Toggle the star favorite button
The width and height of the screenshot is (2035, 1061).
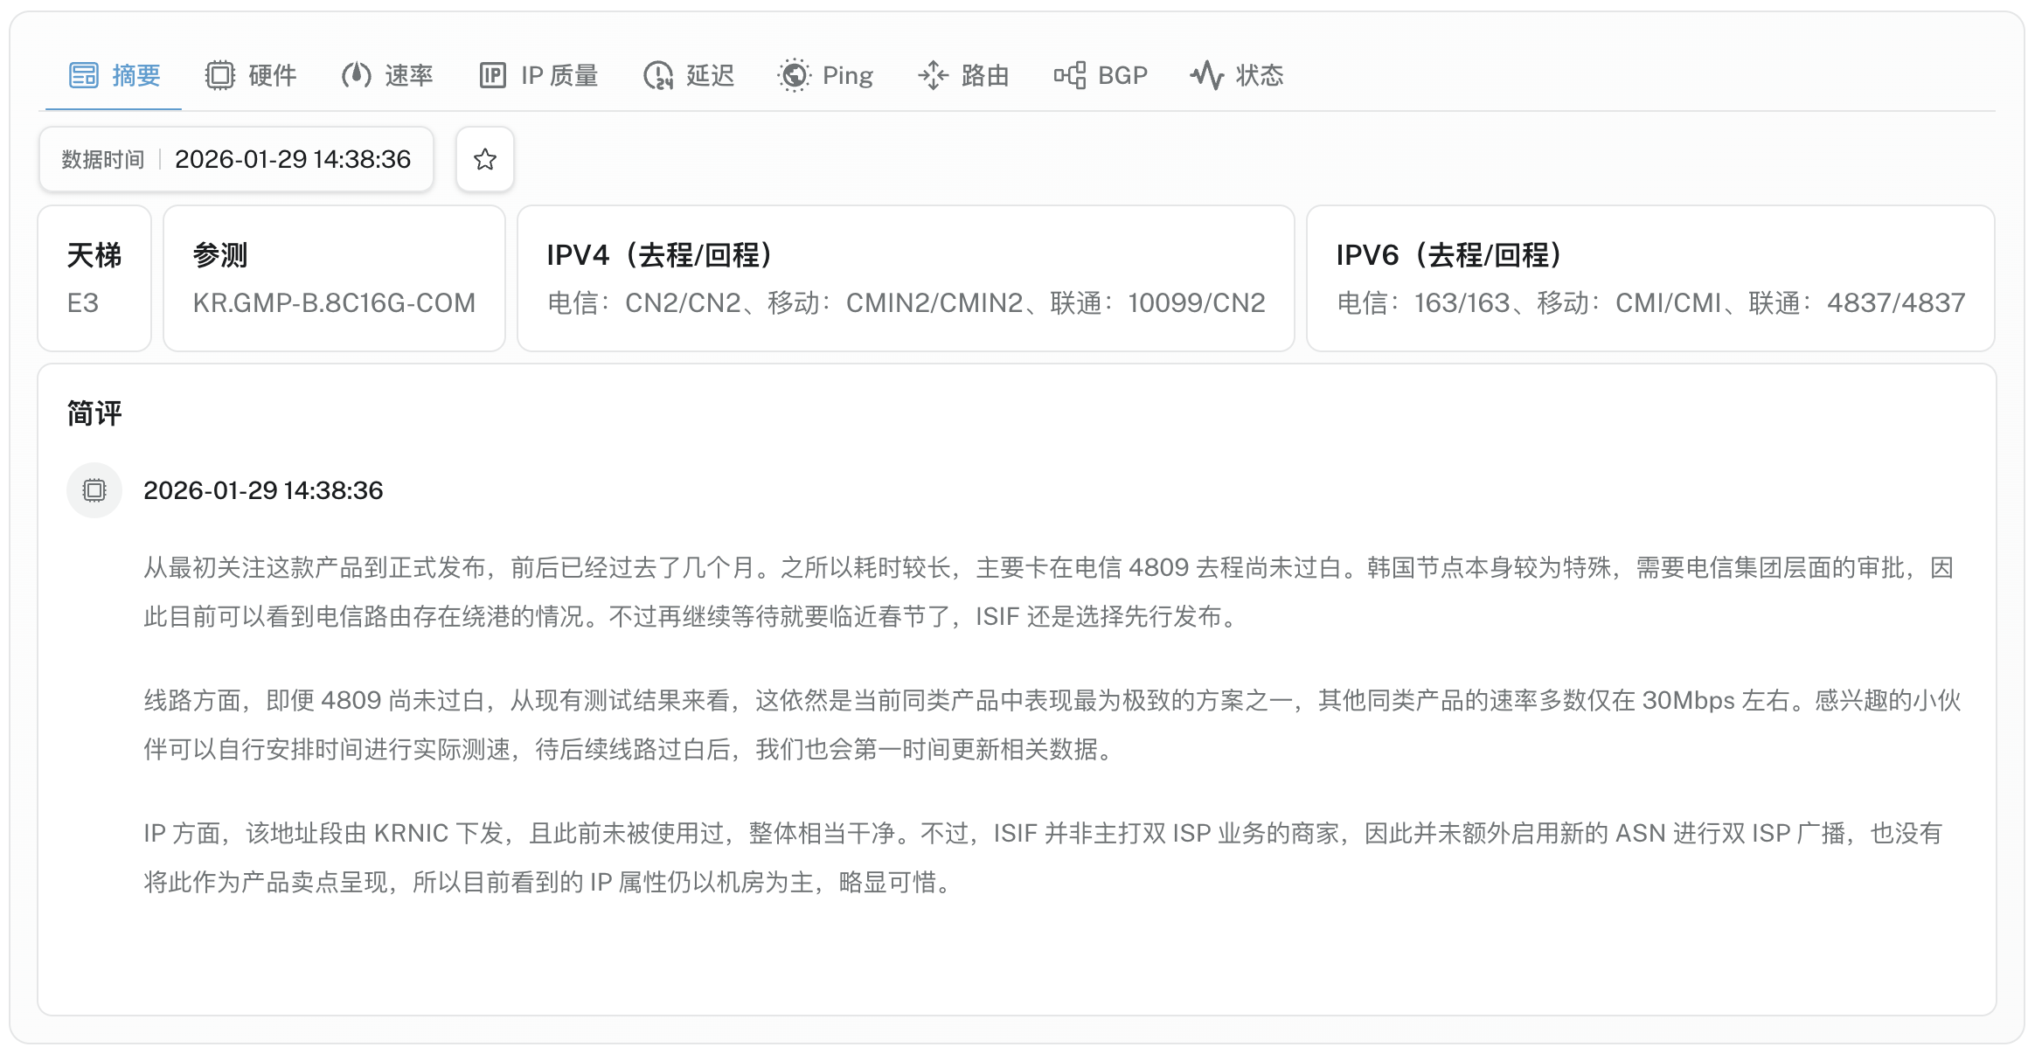(485, 159)
